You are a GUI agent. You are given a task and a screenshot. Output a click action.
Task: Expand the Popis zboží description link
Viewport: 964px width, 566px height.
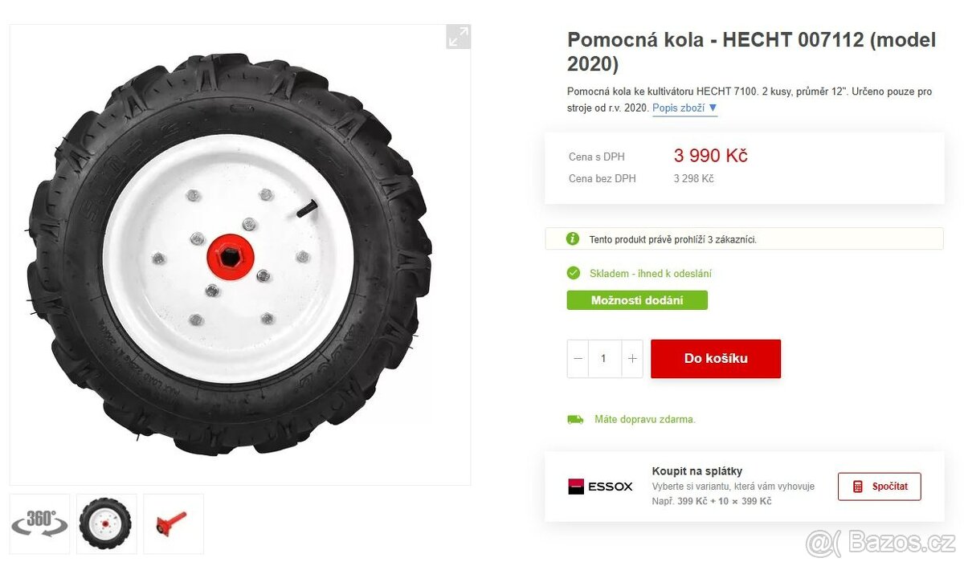pyautogui.click(x=684, y=108)
